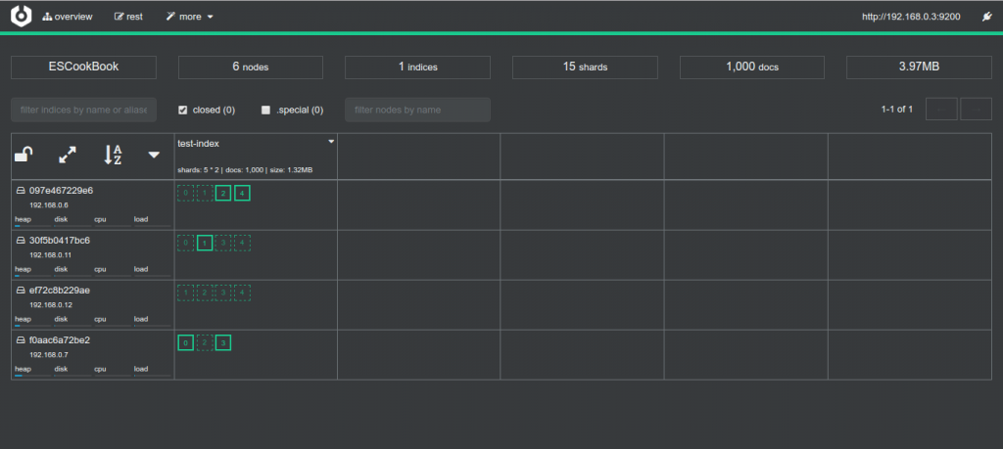This screenshot has width=1003, height=449.
Task: Expand the more menu
Action: pos(190,17)
